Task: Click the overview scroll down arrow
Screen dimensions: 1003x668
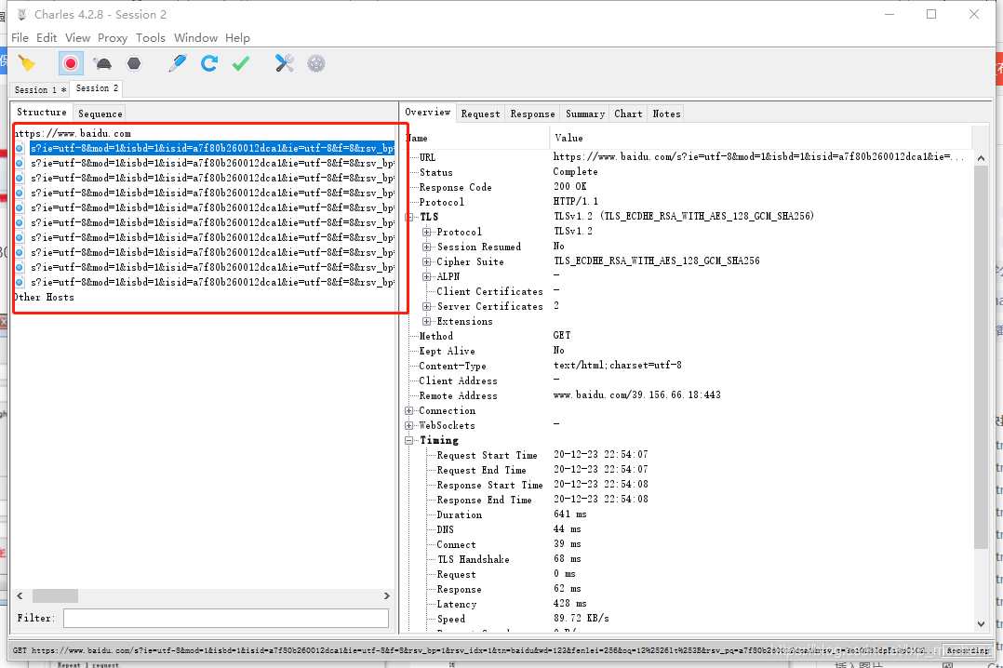Action: click(982, 624)
